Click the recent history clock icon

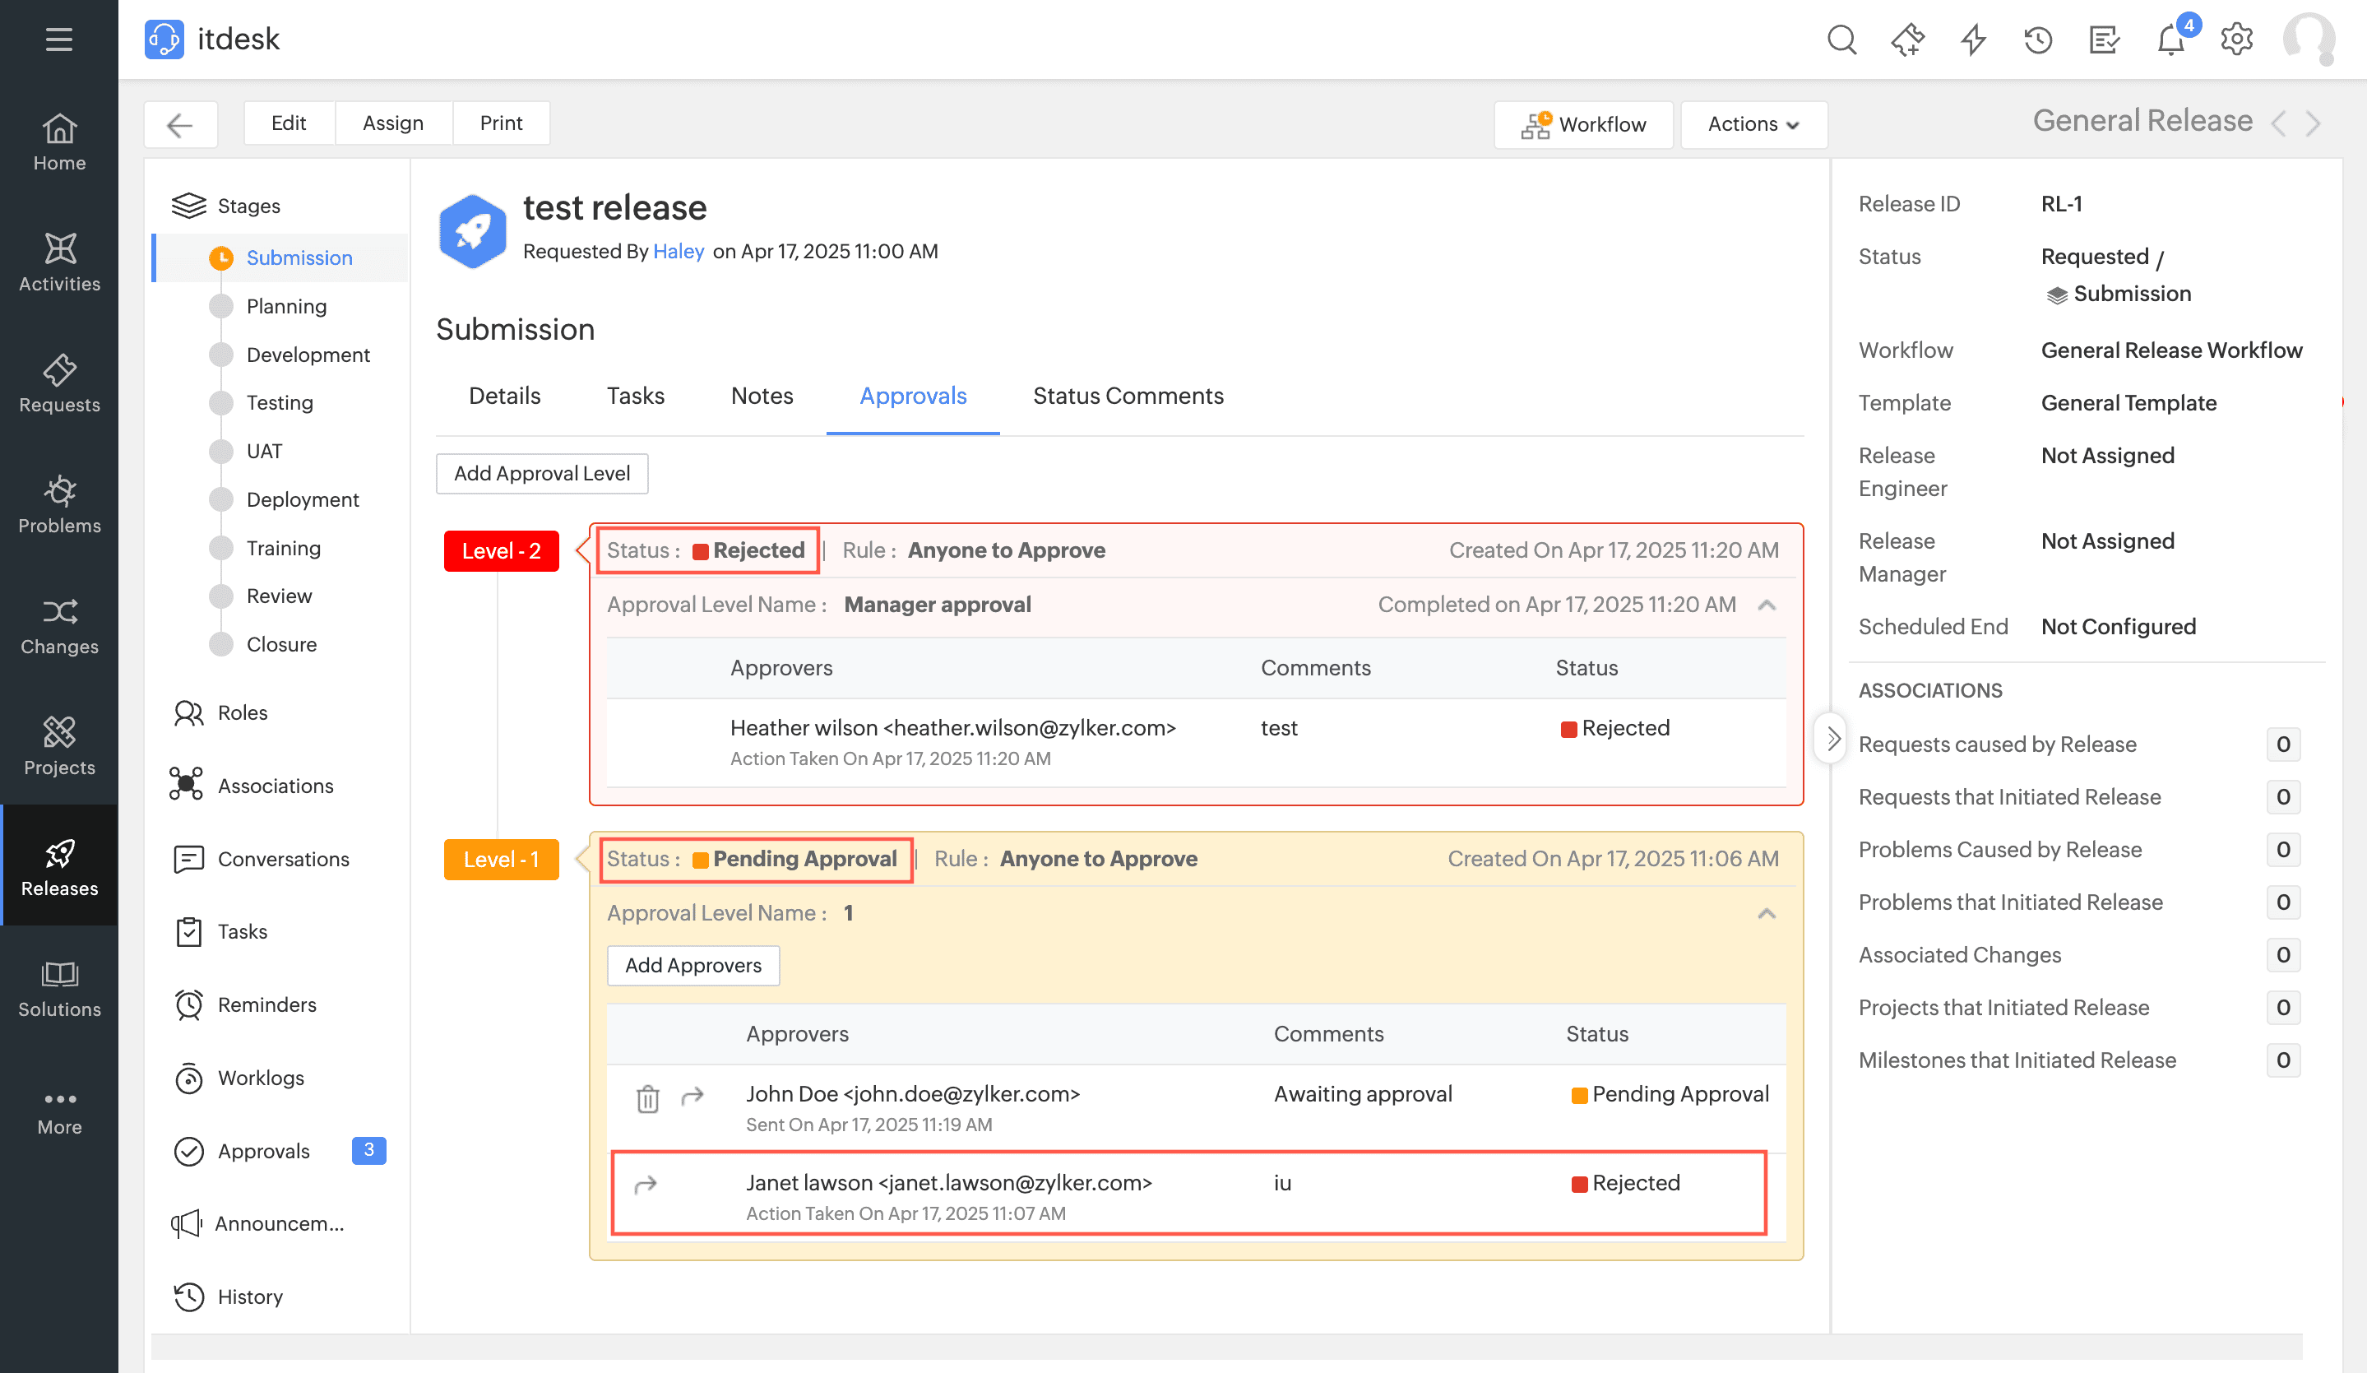click(2037, 39)
